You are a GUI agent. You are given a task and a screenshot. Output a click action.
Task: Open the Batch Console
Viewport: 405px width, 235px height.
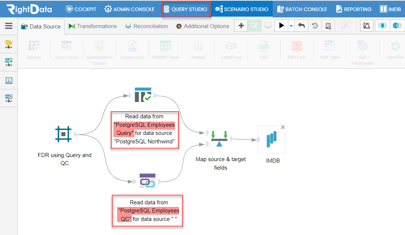[x=302, y=9]
